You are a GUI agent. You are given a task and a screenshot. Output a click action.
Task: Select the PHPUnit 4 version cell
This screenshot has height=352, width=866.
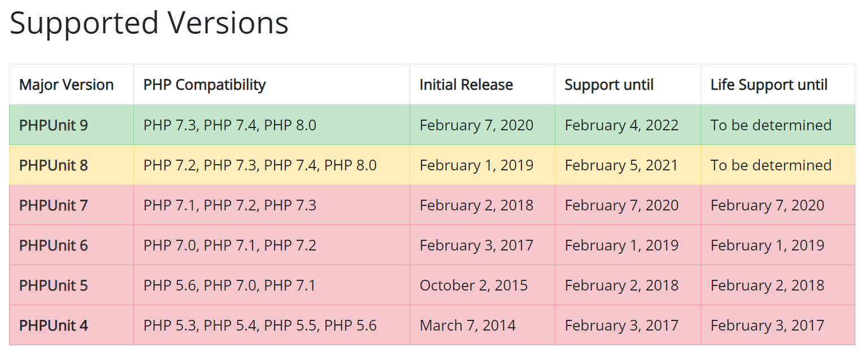pyautogui.click(x=54, y=325)
